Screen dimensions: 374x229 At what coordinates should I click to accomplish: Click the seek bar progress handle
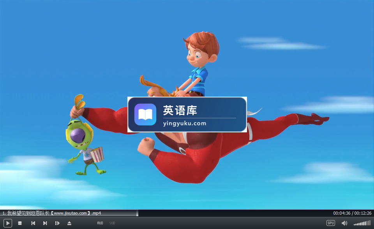(137, 213)
